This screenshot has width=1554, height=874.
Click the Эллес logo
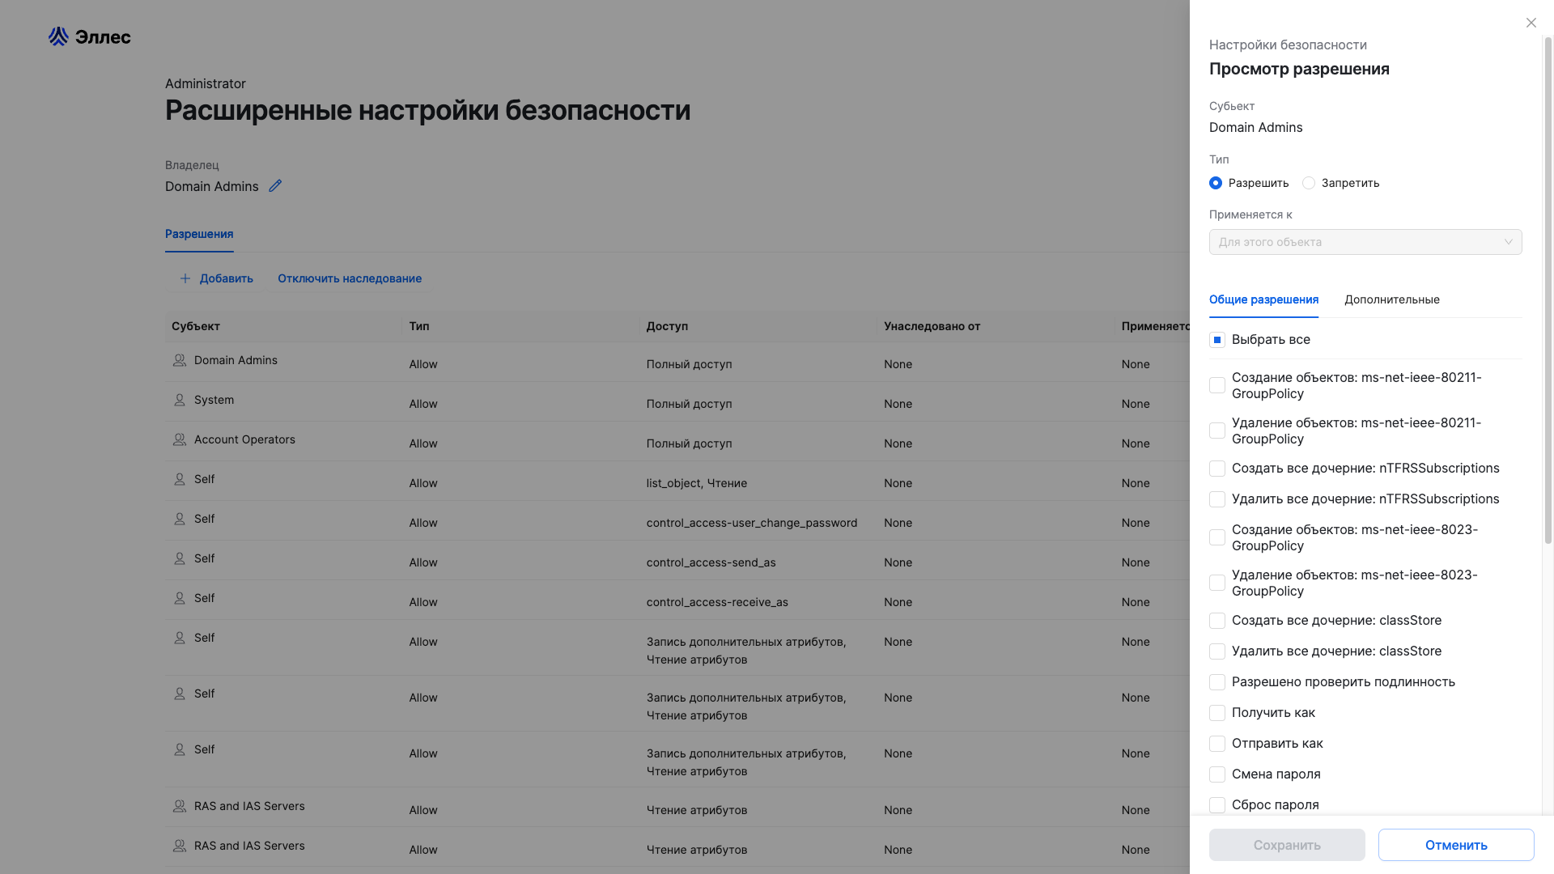click(x=89, y=36)
